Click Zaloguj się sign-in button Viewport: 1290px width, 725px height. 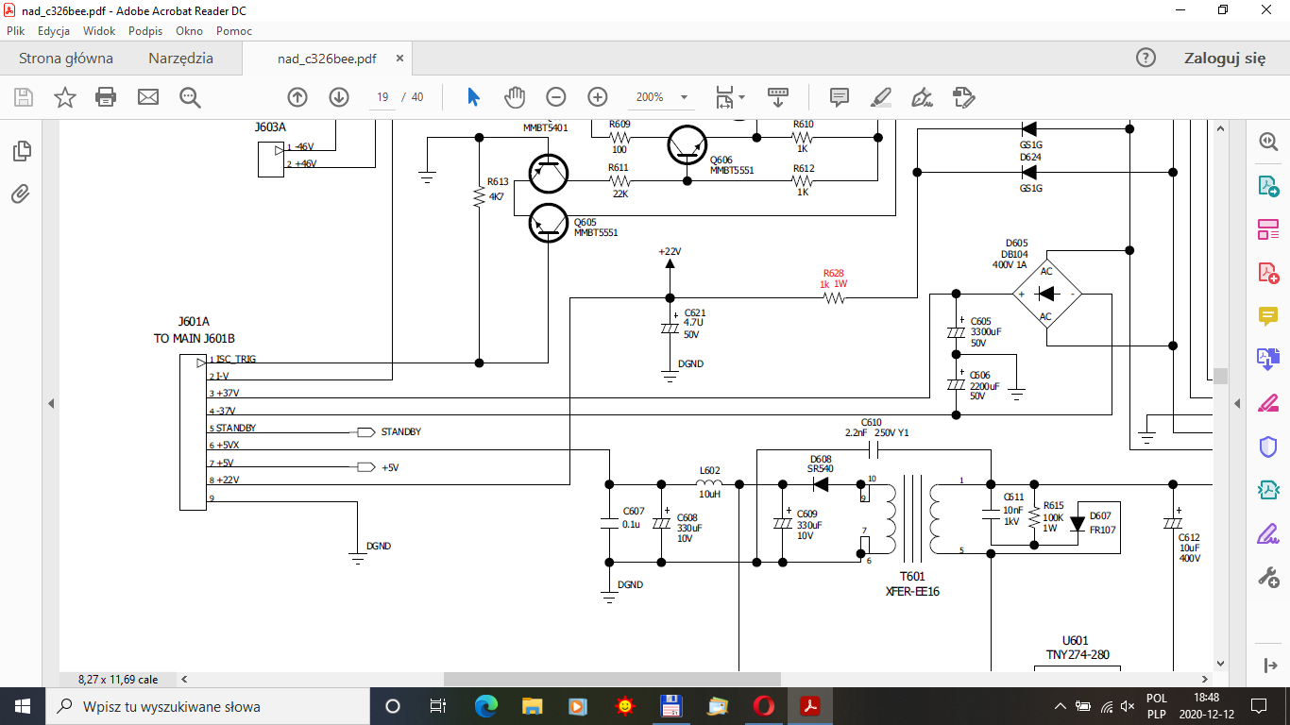(1225, 58)
